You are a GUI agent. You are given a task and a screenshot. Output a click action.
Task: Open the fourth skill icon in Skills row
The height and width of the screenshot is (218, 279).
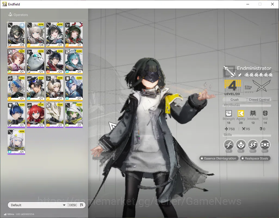(265, 145)
